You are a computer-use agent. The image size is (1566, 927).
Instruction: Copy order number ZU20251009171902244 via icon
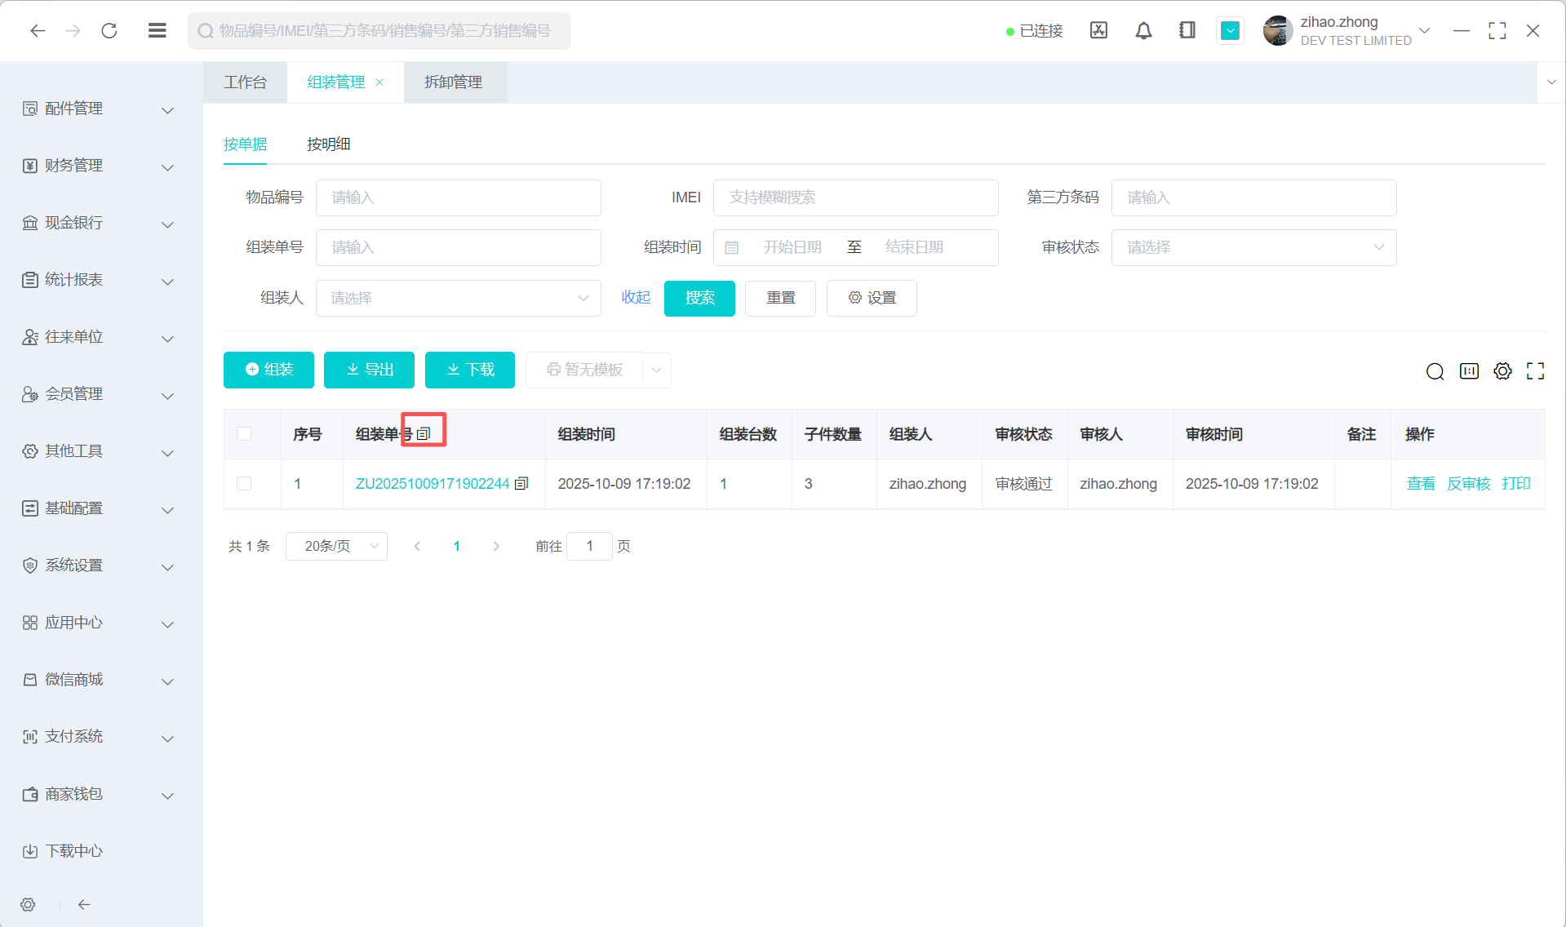click(x=522, y=483)
